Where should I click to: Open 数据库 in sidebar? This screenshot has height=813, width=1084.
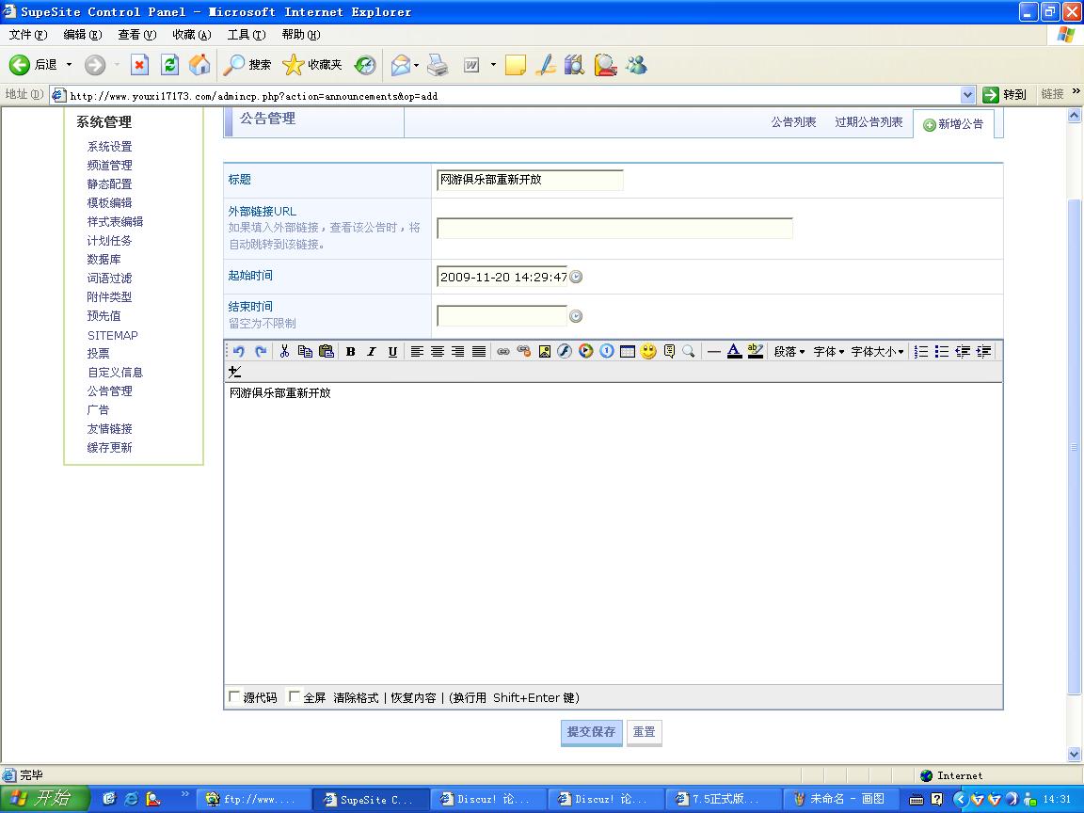[x=104, y=260]
